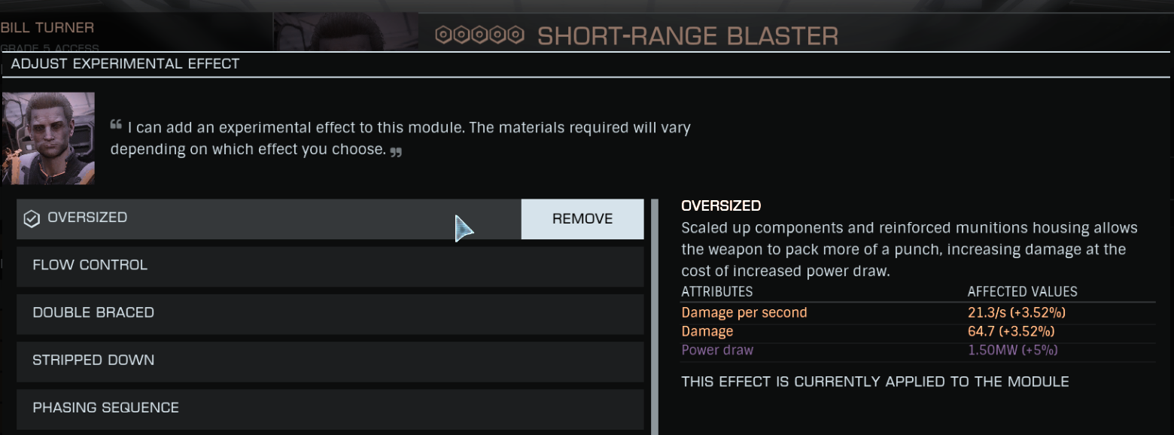This screenshot has height=435, width=1174.
Task: Click the closing quotation mark icon
Action: point(397,152)
